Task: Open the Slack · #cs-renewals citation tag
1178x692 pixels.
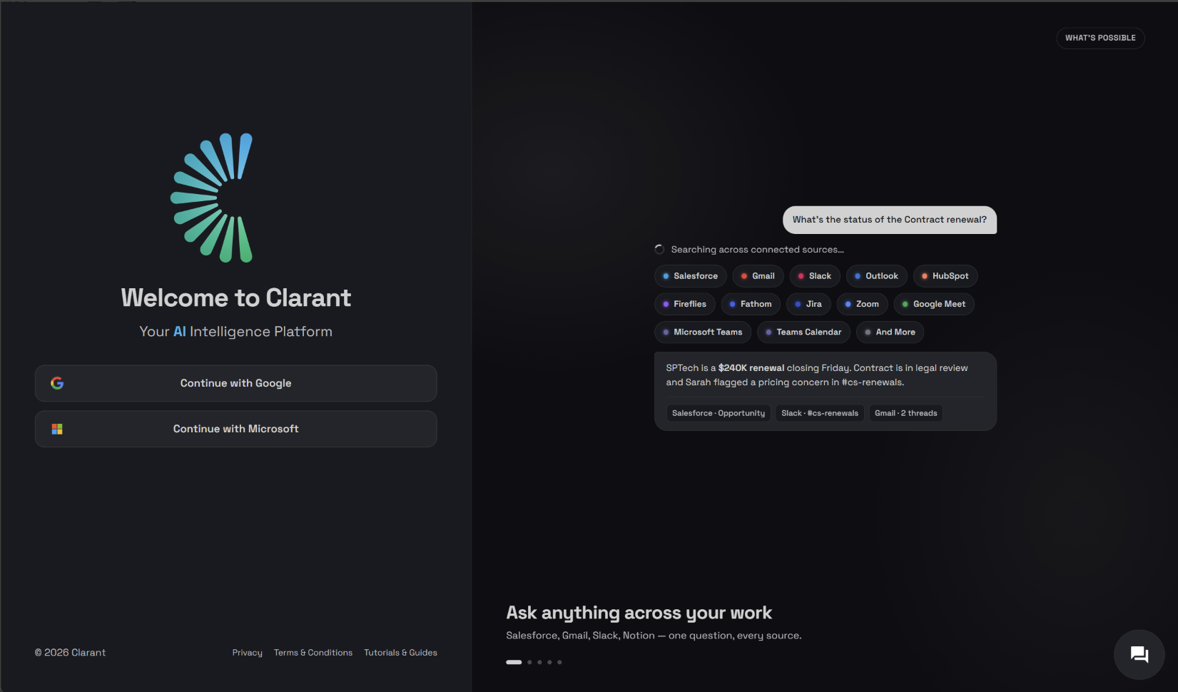Action: (820, 413)
